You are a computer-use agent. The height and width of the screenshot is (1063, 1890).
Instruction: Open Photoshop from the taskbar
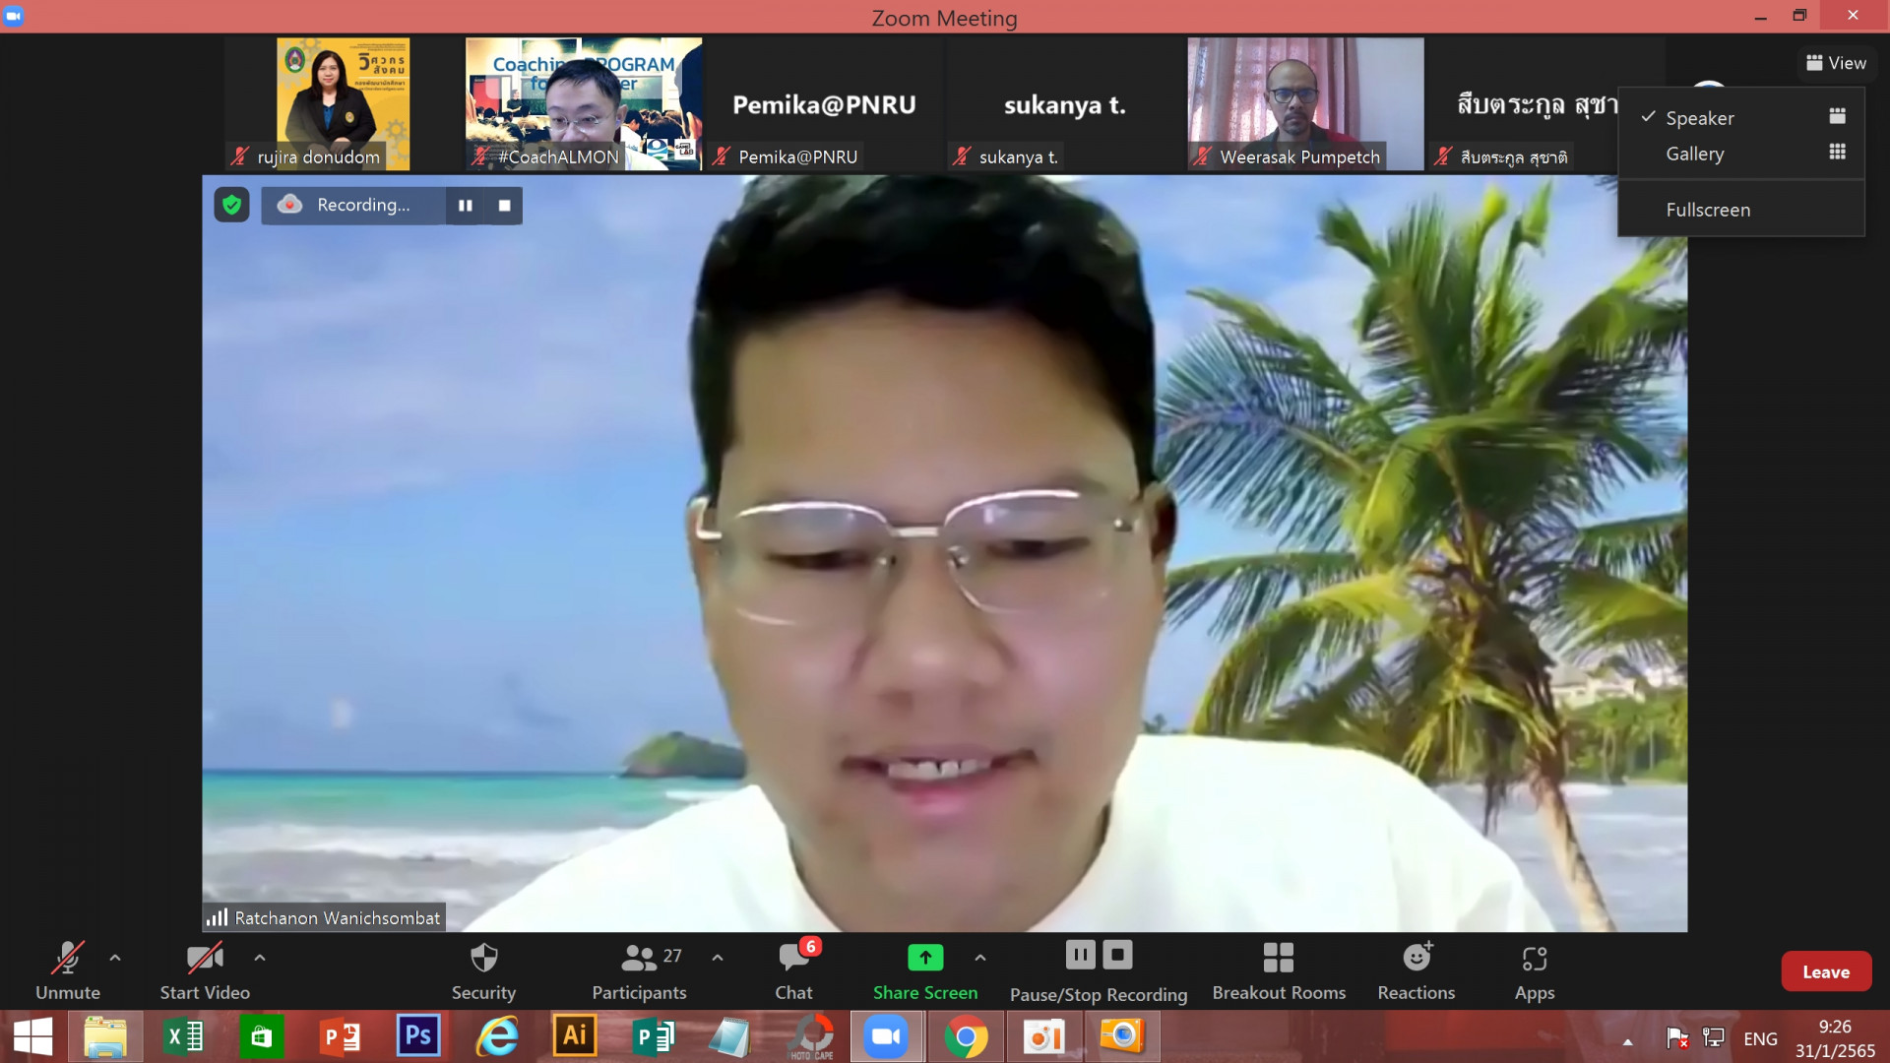(418, 1037)
